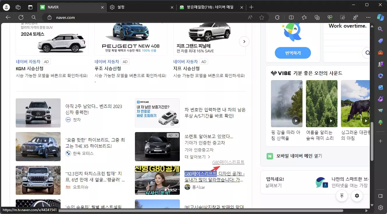387x214 pixels.
Task: Click the 번역하기 button
Action: 293,53
